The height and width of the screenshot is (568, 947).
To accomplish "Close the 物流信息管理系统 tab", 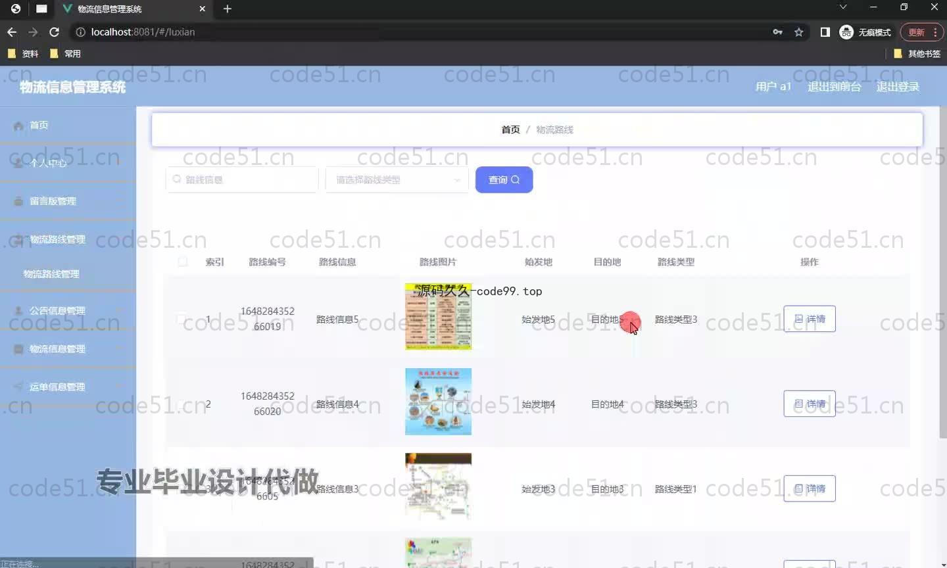I will tap(203, 9).
